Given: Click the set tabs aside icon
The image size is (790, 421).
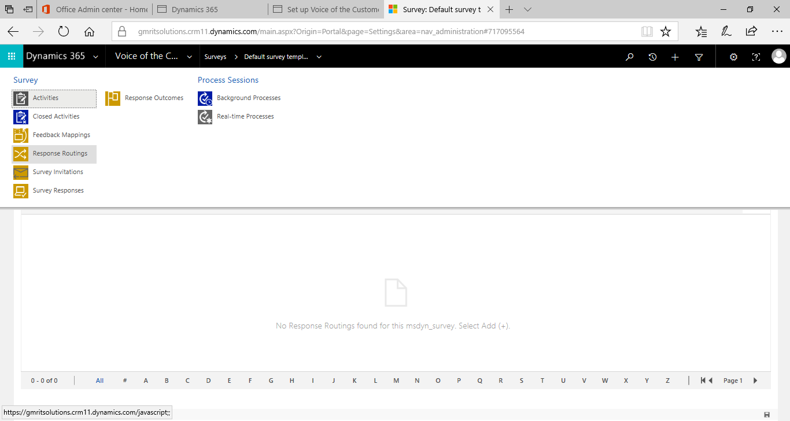Looking at the screenshot, I should [x=28, y=9].
